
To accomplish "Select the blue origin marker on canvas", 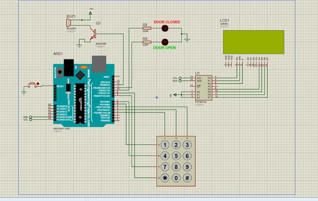I will click(x=157, y=97).
